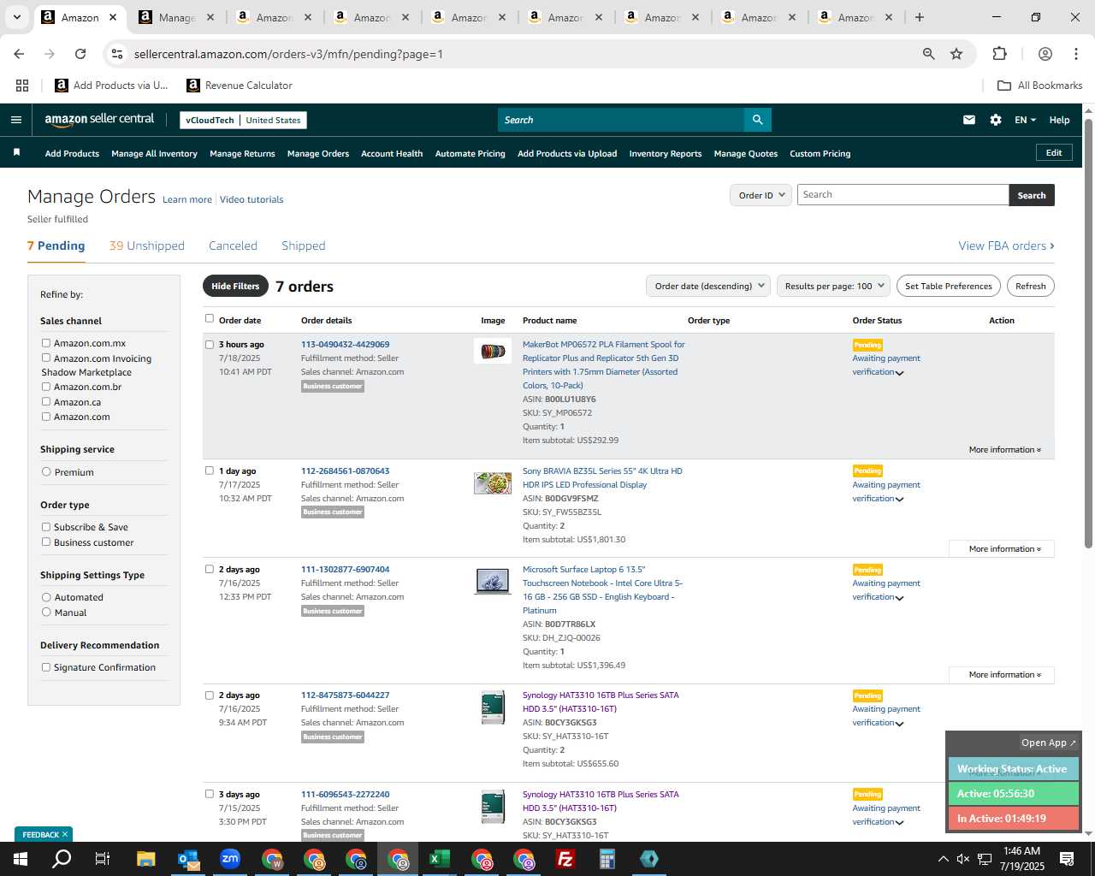This screenshot has width=1095, height=876.
Task: Open the EN language dropdown
Action: [x=1025, y=120]
